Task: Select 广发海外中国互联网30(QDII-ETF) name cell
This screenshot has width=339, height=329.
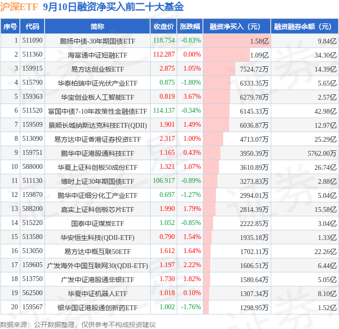Action: coord(97,266)
